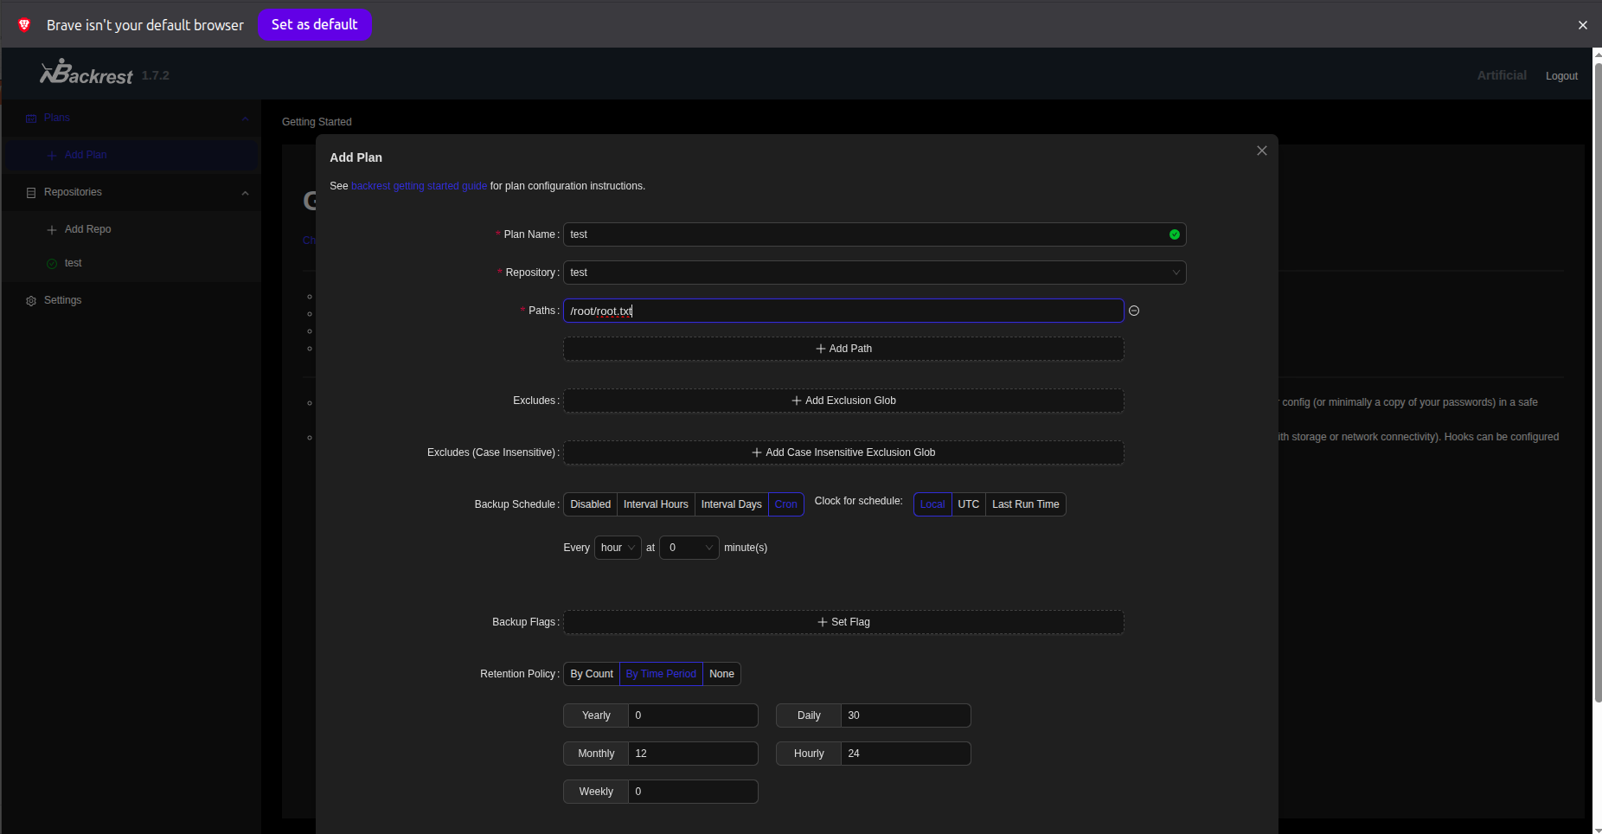Choose UTC clock for schedule
1602x834 pixels.
point(969,504)
